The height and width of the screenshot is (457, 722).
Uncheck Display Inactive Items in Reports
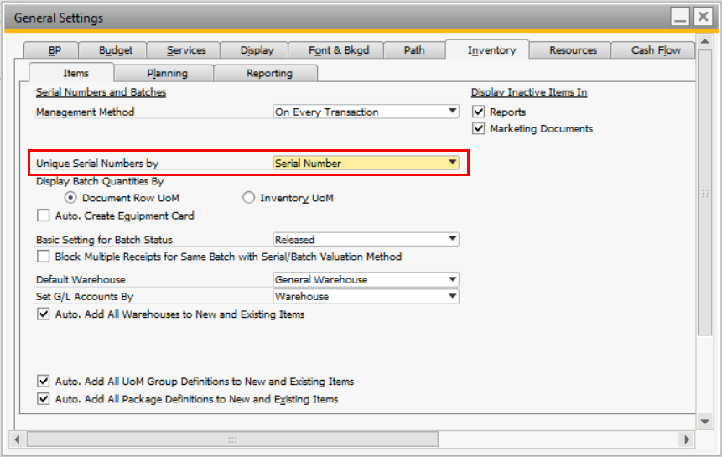pos(479,112)
